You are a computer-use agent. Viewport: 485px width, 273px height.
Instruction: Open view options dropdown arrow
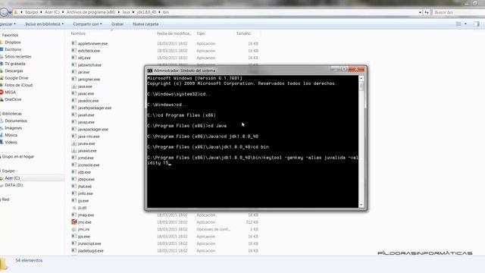pos(465,24)
